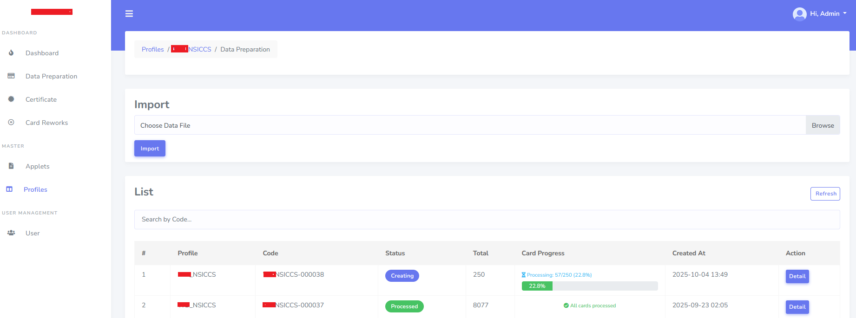Click the User group icon

(11, 233)
